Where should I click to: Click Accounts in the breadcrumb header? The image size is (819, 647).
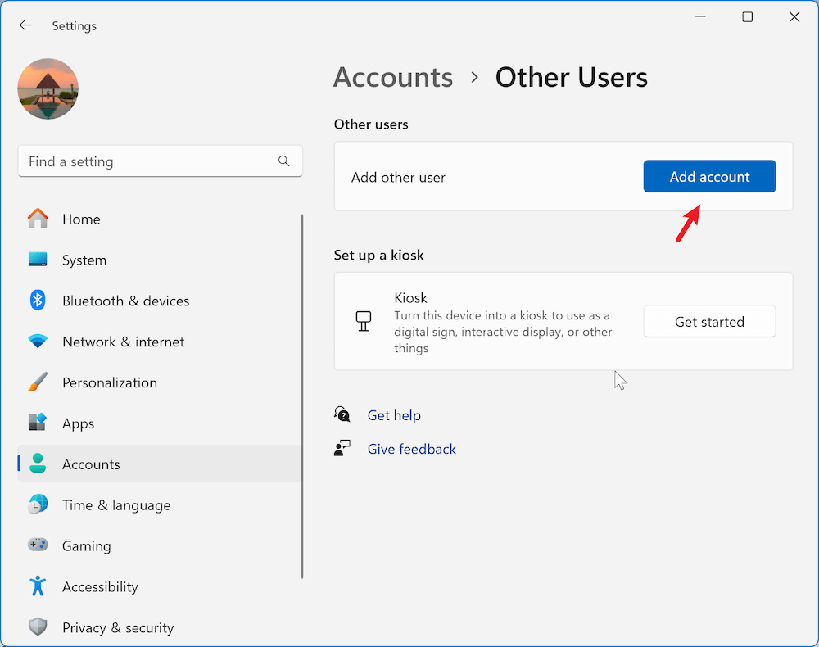point(392,77)
